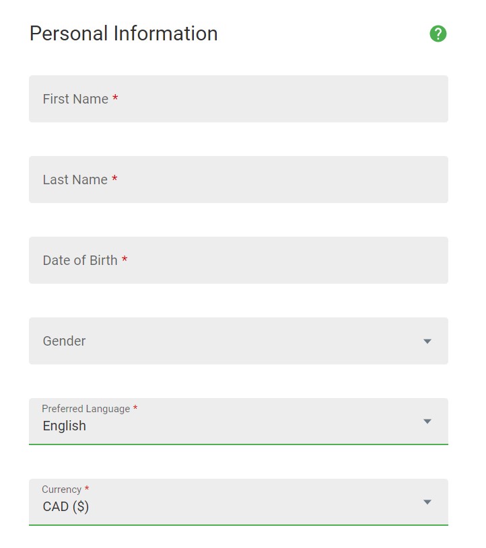
Task: Click the green help question mark icon
Action: [x=438, y=34]
